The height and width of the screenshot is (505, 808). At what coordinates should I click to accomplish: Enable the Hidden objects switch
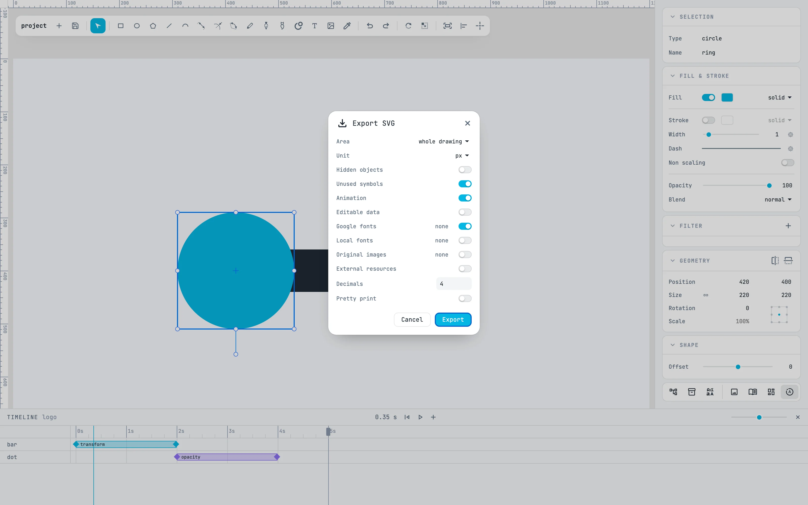pos(465,170)
